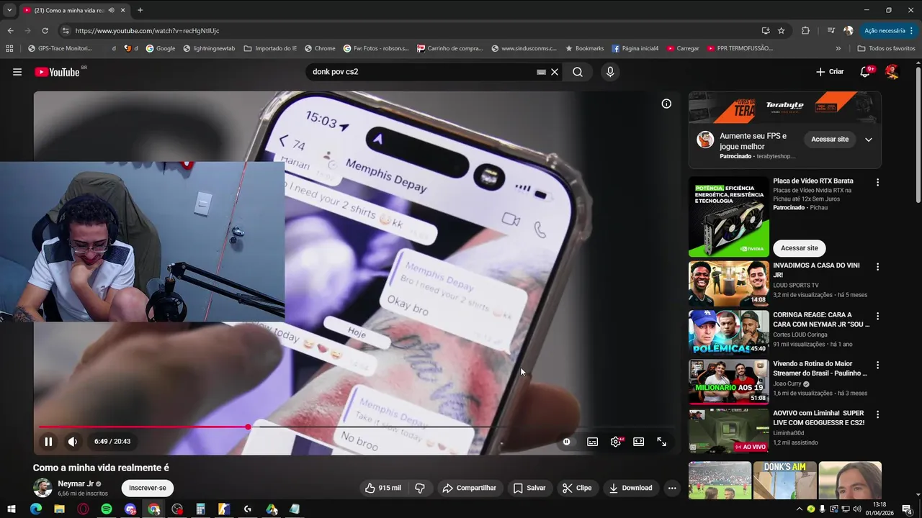Open options for the Placa de Vídeo RTX ad

pos(877,183)
